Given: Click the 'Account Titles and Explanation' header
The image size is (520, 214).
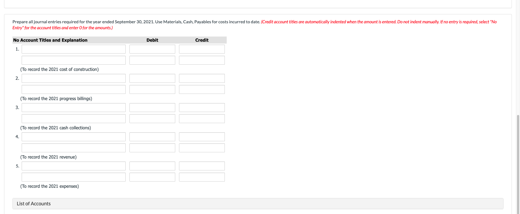Looking at the screenshot, I should 54,40.
